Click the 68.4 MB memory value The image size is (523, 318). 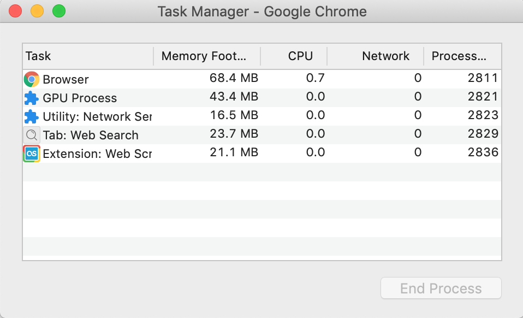(234, 78)
